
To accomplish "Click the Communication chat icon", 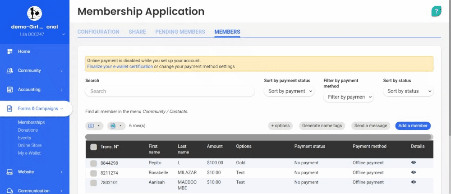I will click(9, 191).
